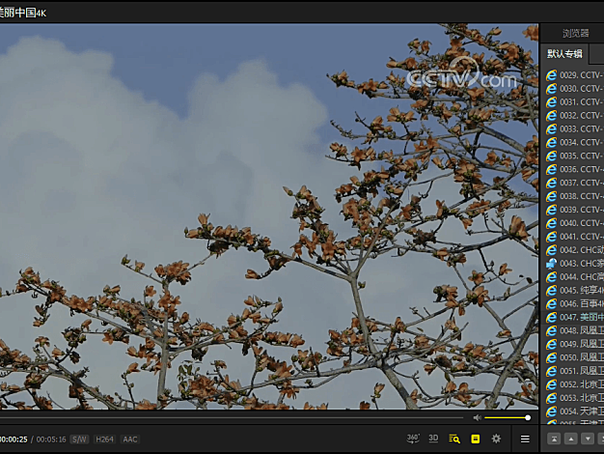Toggle playlist panel with hamburger icon
The width and height of the screenshot is (604, 454).
pos(525,439)
